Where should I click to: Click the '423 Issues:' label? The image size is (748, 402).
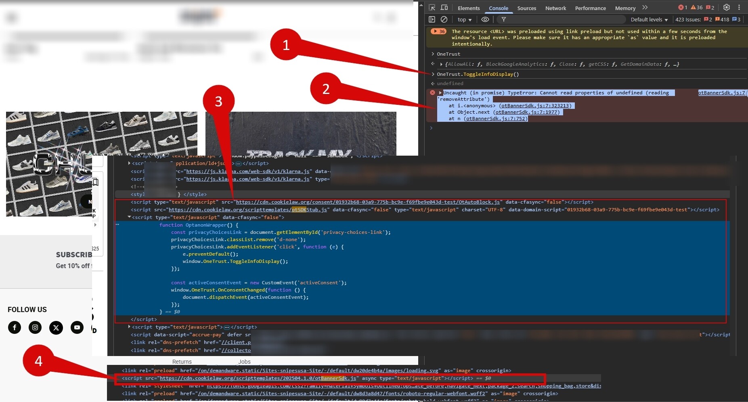(x=688, y=19)
